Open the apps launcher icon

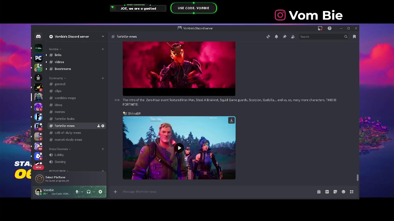pyautogui.click(x=352, y=192)
